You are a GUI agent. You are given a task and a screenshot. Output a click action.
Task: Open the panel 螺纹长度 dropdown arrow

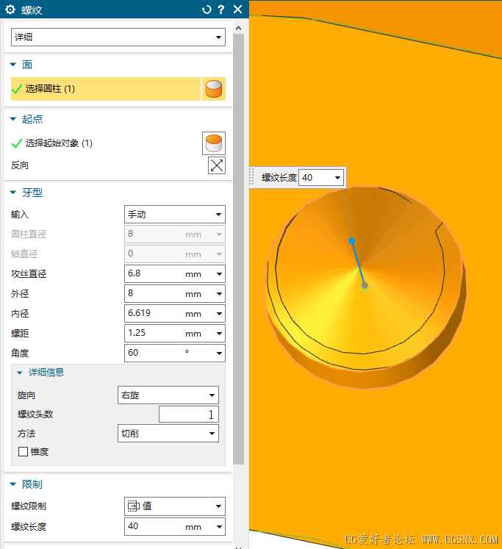click(x=219, y=527)
